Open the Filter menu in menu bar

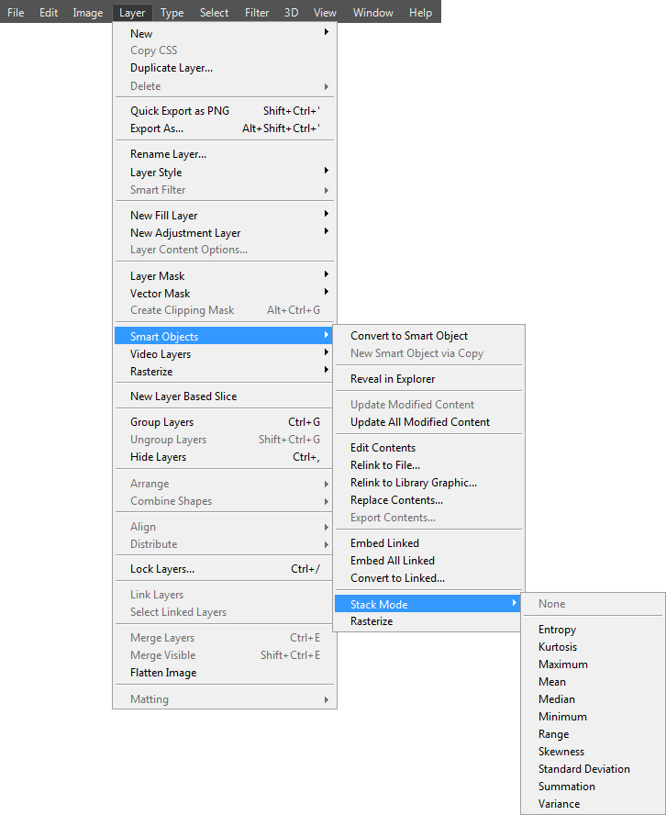point(257,13)
